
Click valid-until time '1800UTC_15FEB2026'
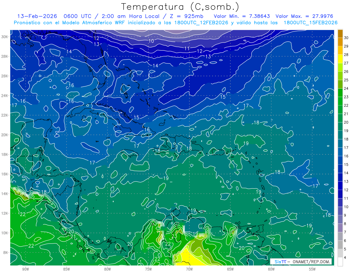(311, 23)
